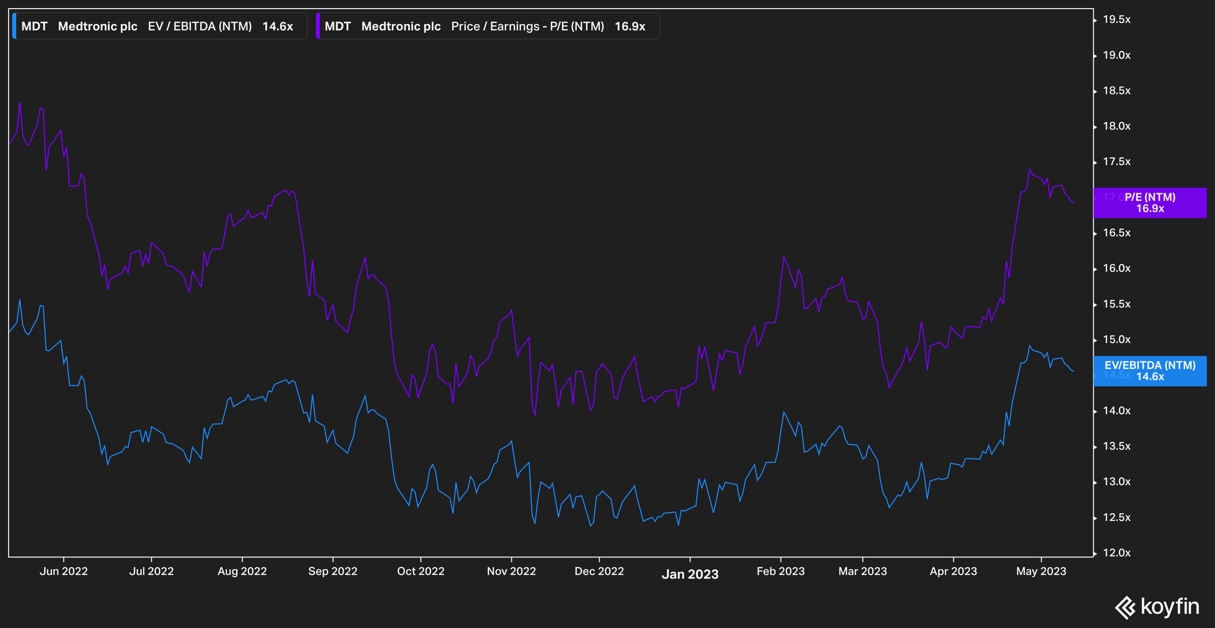1215x628 pixels.
Task: Click the Feb 2023 x-axis label
Action: pyautogui.click(x=781, y=571)
